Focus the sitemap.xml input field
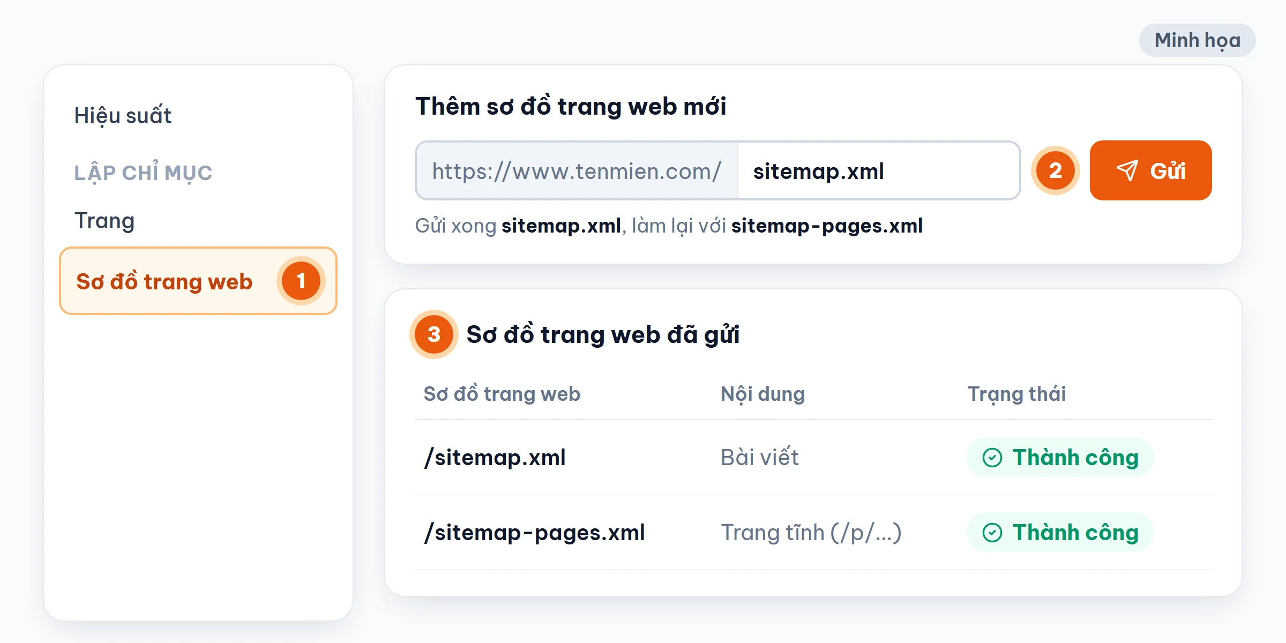The height and width of the screenshot is (643, 1286). point(879,171)
